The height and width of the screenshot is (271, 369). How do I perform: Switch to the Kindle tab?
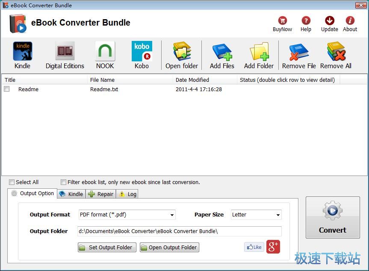pos(71,194)
